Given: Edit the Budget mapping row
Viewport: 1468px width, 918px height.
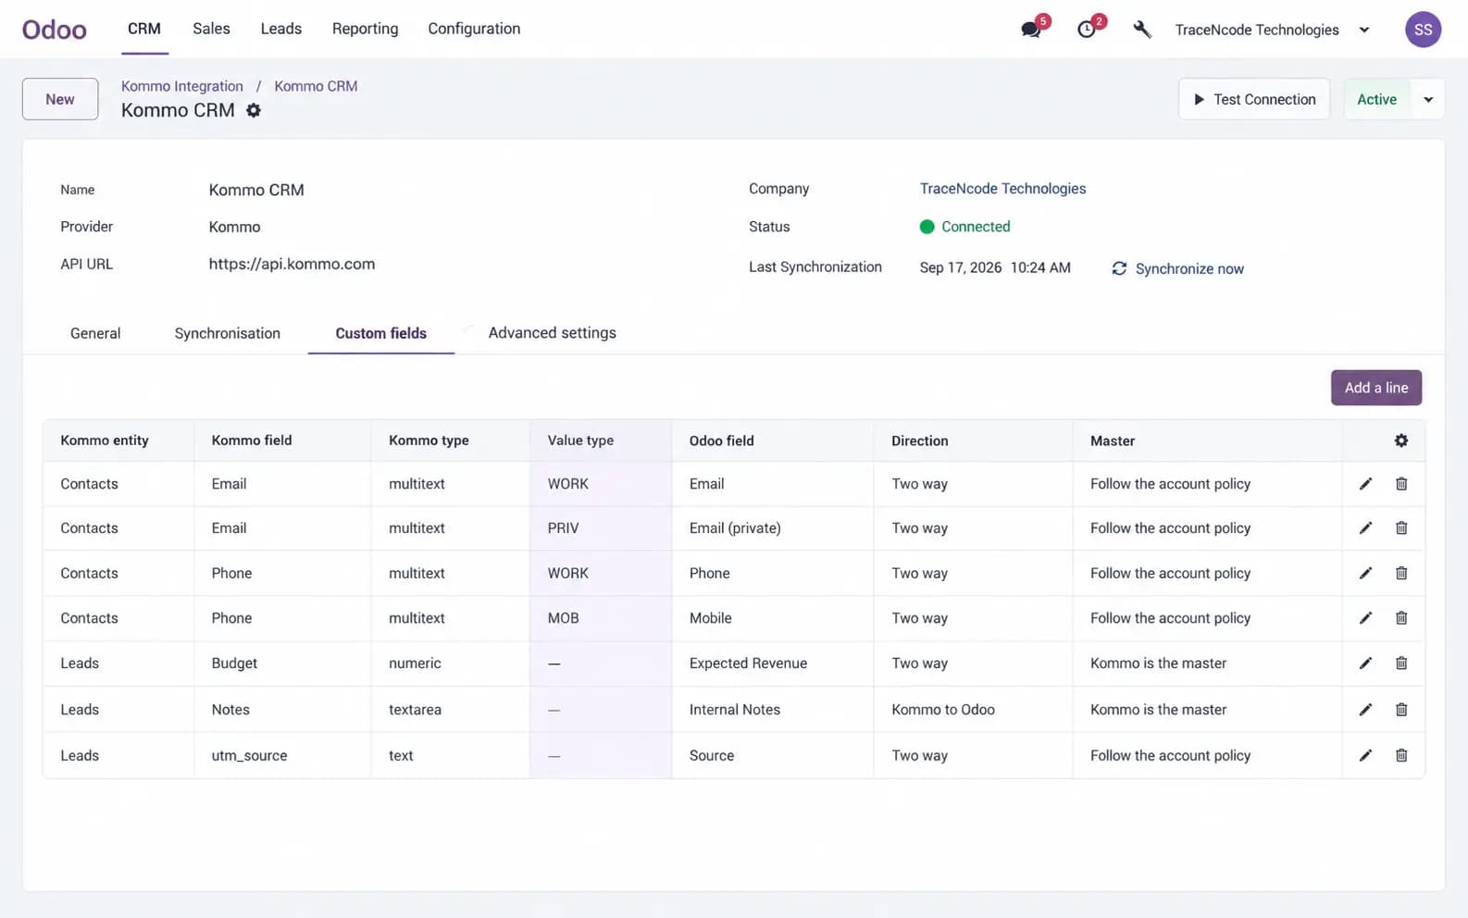Looking at the screenshot, I should pos(1365,664).
